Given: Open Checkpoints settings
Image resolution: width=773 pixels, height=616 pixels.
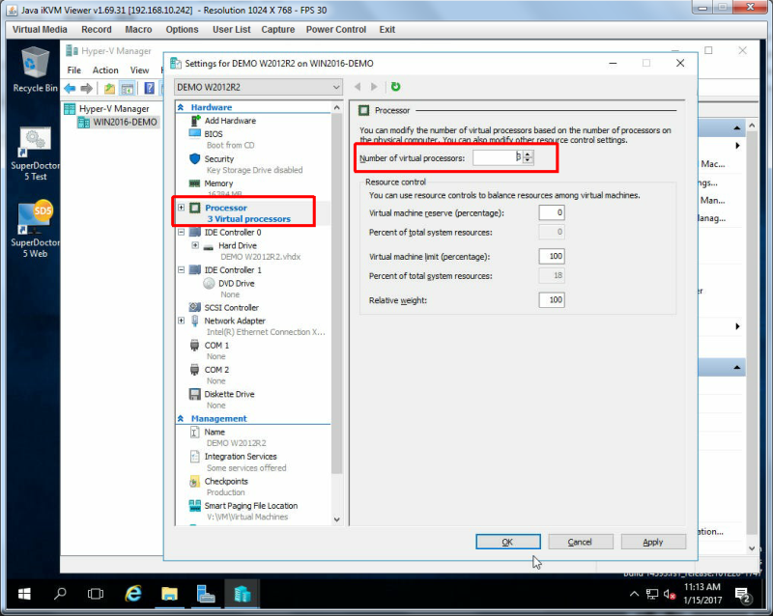Looking at the screenshot, I should (226, 482).
